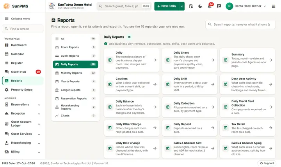Click the calendar icon on Daily card
Image resolution: width=281 pixels, height=167 pixels.
pos(110,60)
